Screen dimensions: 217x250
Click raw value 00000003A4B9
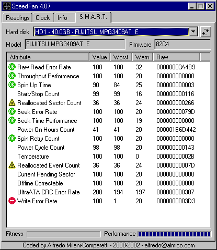click(x=176, y=67)
